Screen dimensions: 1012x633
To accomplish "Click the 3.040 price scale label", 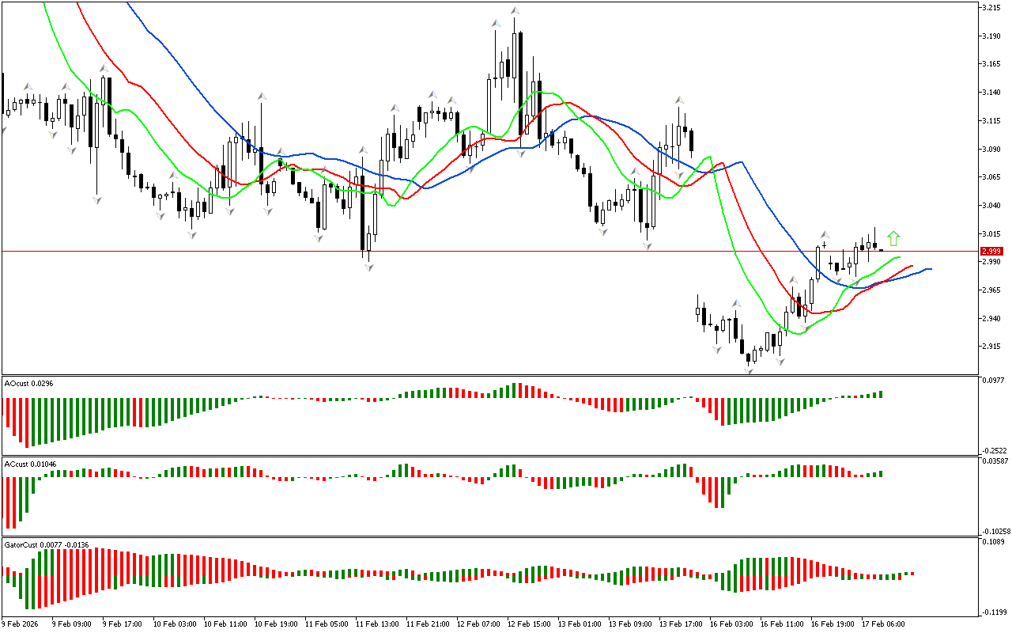I will click(991, 206).
